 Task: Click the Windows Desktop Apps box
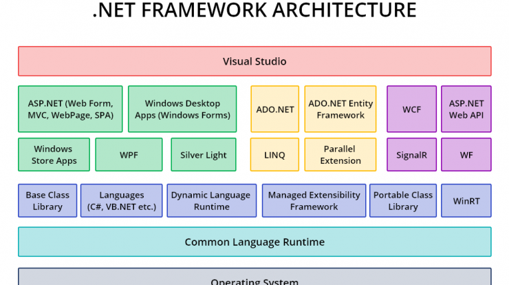coord(182,109)
